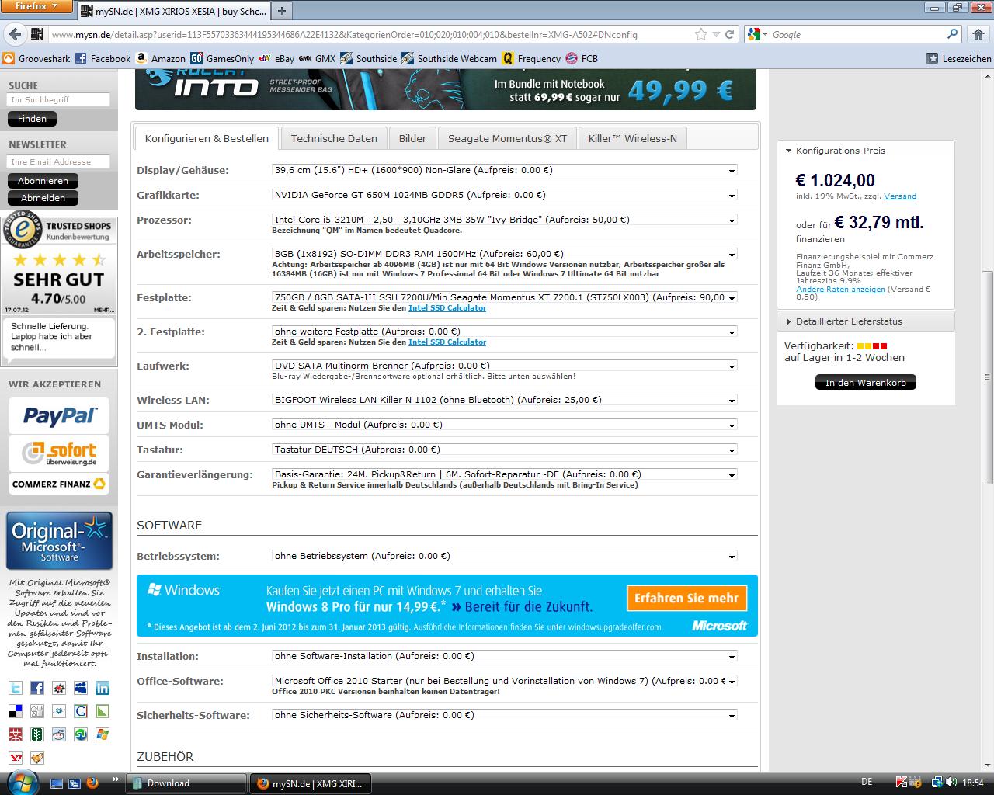Open Grooveshark bookmark
The width and height of the screenshot is (994, 795).
pyautogui.click(x=36, y=58)
